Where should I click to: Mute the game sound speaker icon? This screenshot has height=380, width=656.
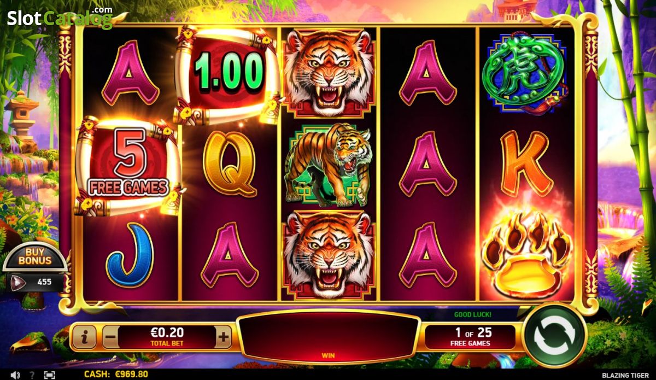tap(15, 375)
